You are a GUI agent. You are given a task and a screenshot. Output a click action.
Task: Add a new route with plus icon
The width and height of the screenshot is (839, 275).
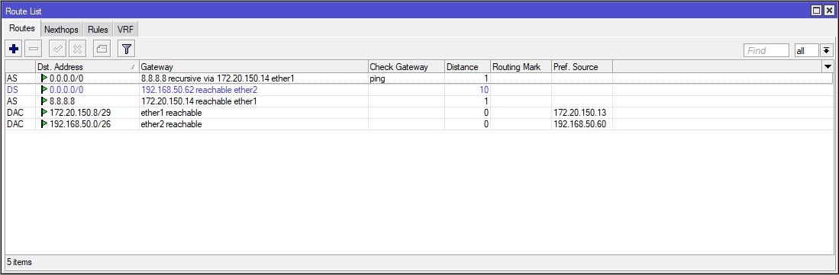pos(14,50)
